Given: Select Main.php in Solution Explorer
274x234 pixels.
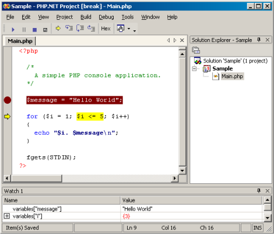Looking at the screenshot, I should (232, 76).
